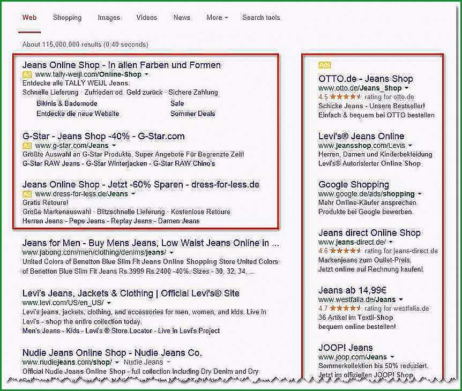Click the Ads badge above OTTO.de listing
The height and width of the screenshot is (391, 462).
click(325, 65)
